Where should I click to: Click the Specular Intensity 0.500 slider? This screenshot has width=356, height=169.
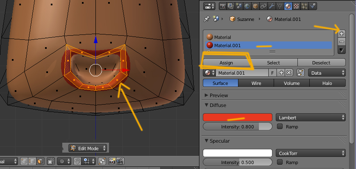[x=238, y=162]
